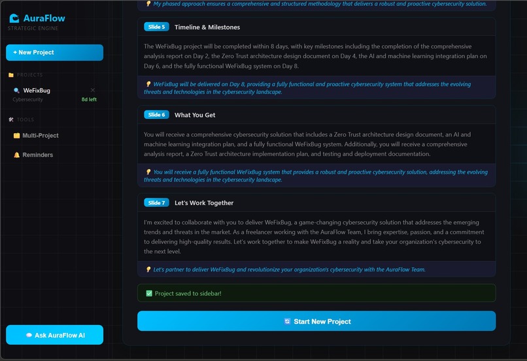Click Ask AuraFlow AI button
Image resolution: width=527 pixels, height=361 pixels.
pyautogui.click(x=54, y=335)
